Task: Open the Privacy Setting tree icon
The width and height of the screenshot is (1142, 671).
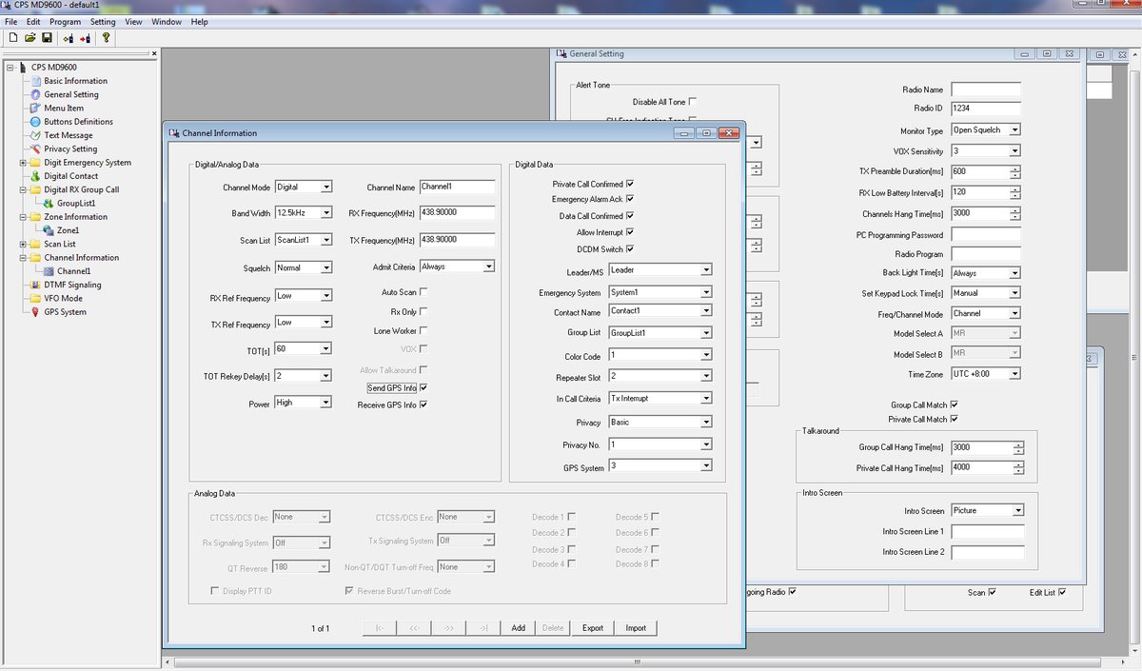Action: click(x=36, y=148)
